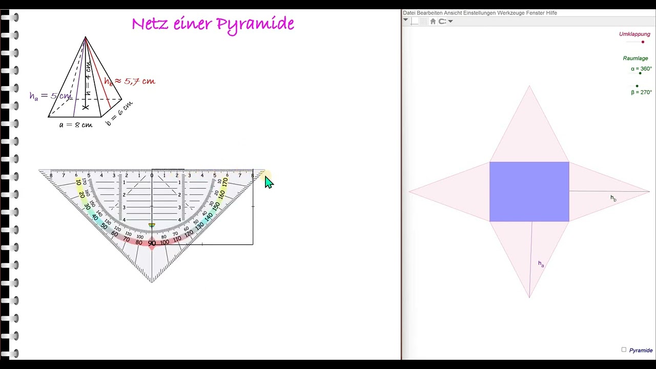Click the h_b label in the net

point(613,198)
